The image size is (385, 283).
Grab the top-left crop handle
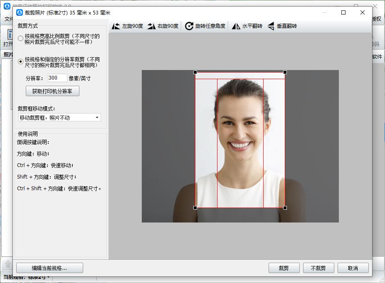point(195,73)
